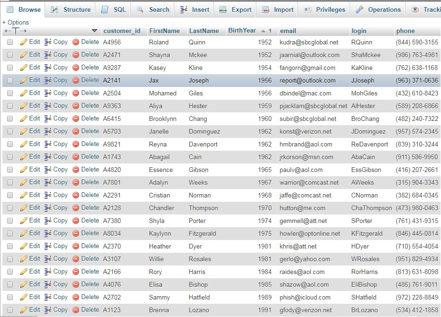Click the email kudra@sbcglobal.net cell

click(309, 43)
